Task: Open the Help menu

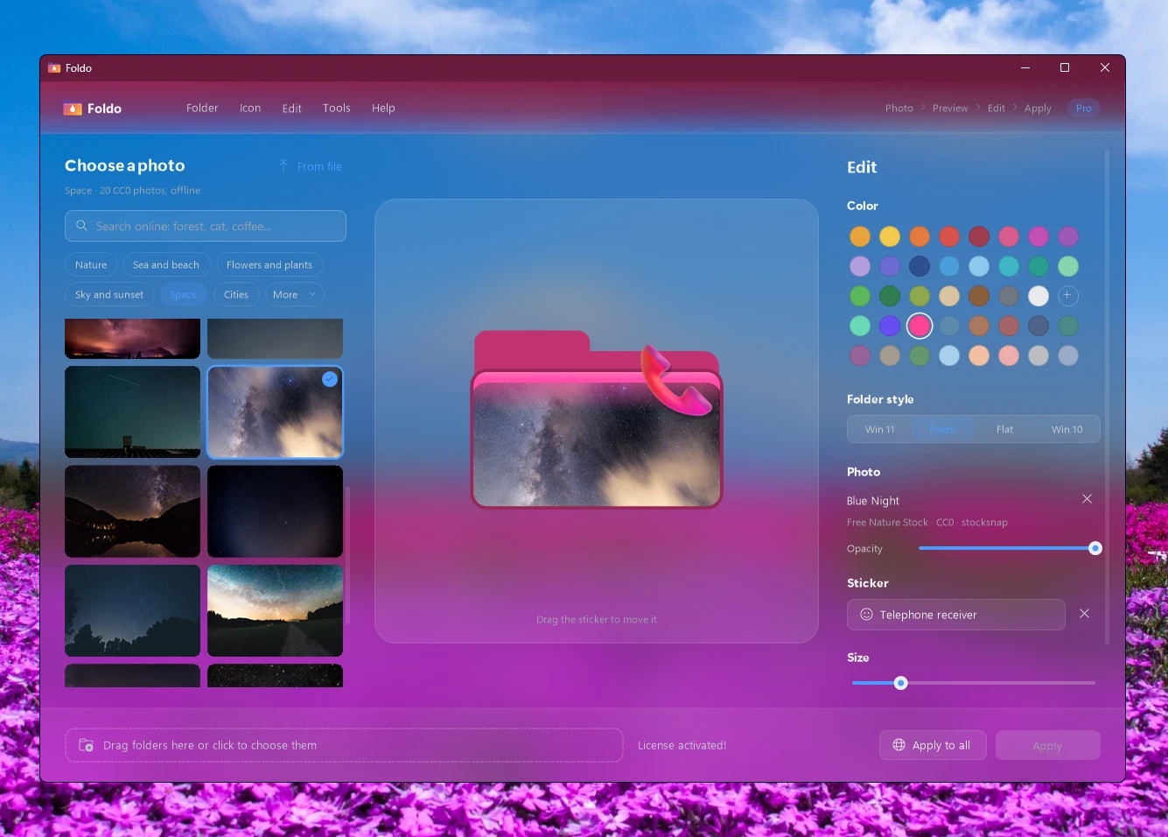Action: (383, 109)
